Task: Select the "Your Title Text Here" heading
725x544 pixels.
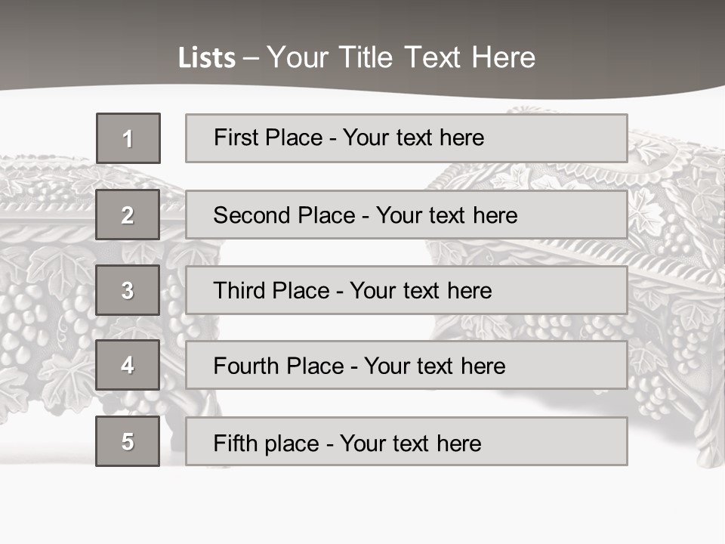Action: [x=401, y=57]
